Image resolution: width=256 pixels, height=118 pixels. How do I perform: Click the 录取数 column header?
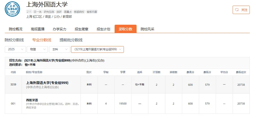[x=173, y=72]
